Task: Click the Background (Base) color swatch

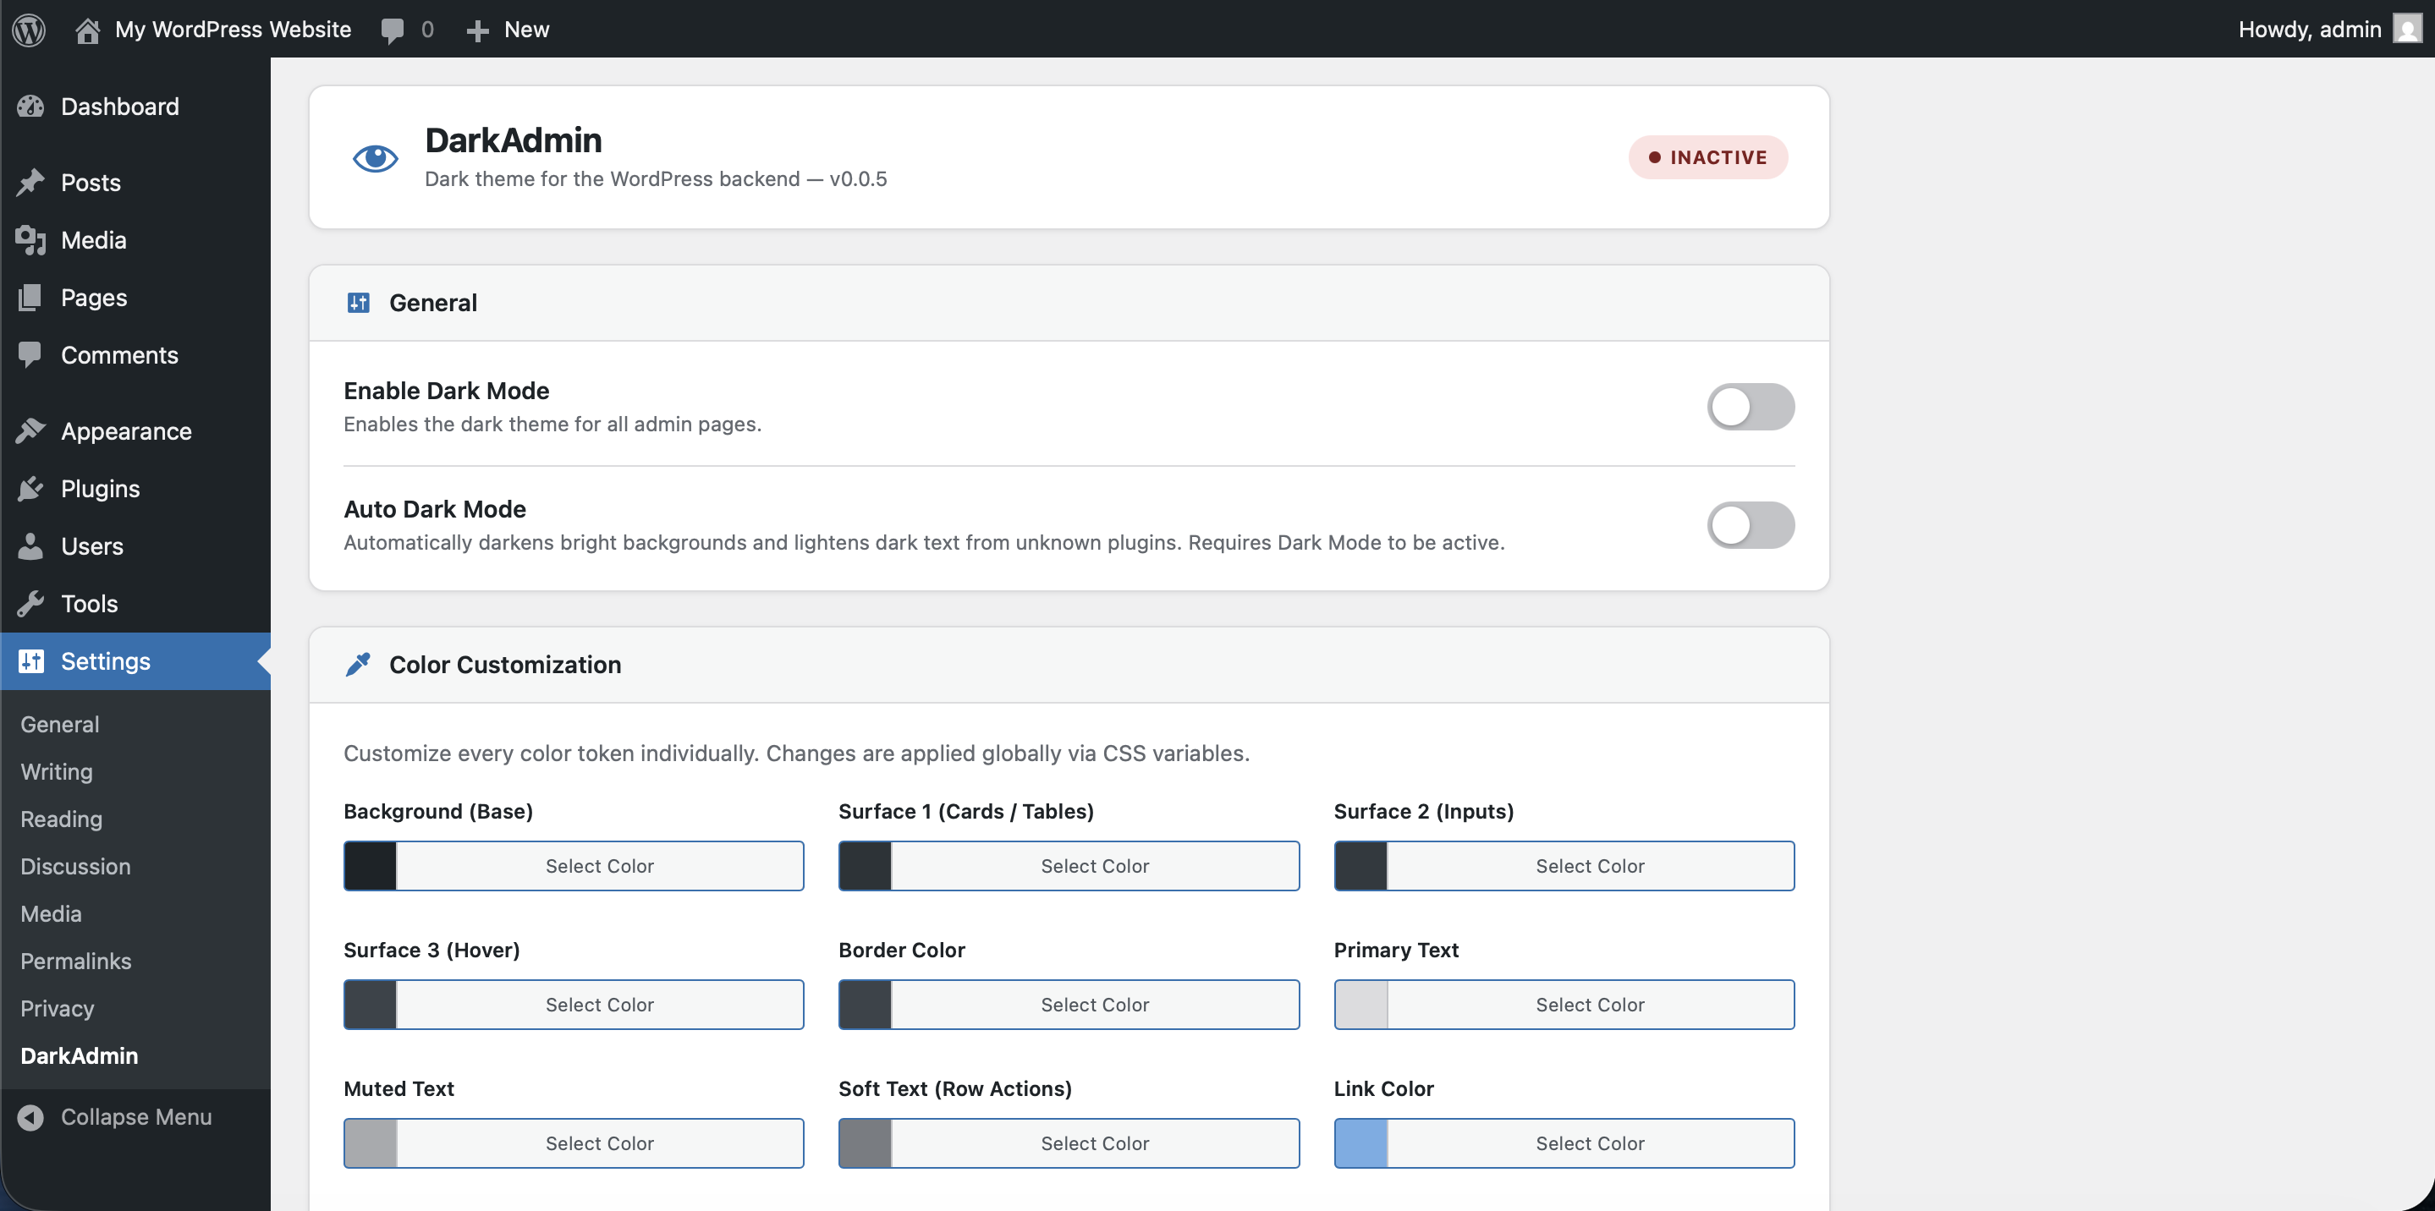Action: (x=371, y=865)
